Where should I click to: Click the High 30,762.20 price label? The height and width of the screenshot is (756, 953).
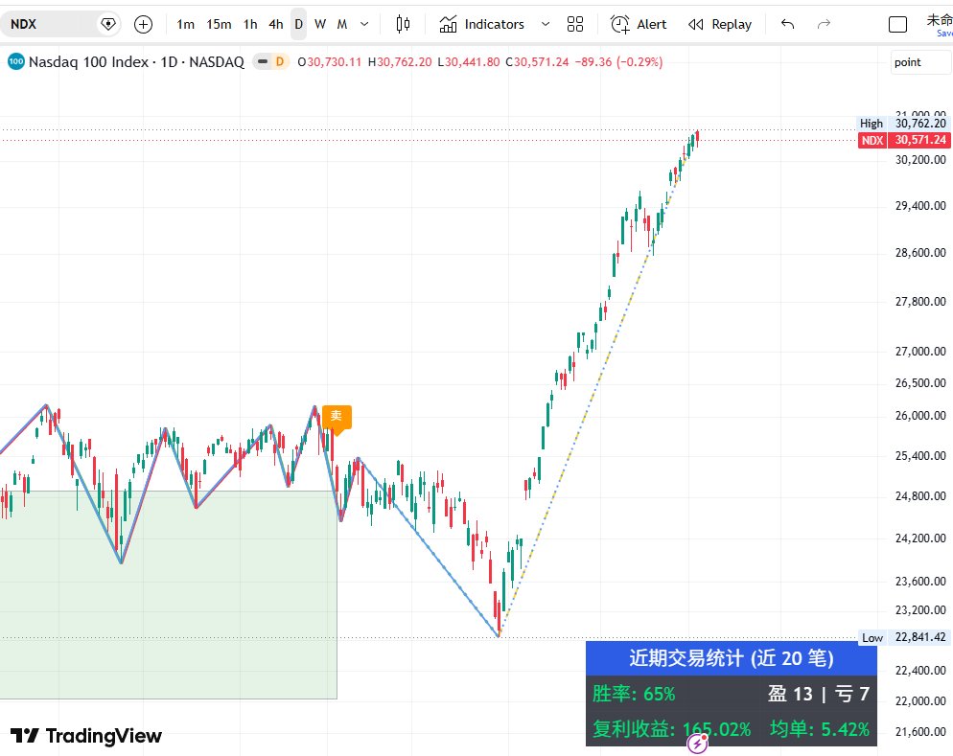pyautogui.click(x=903, y=124)
